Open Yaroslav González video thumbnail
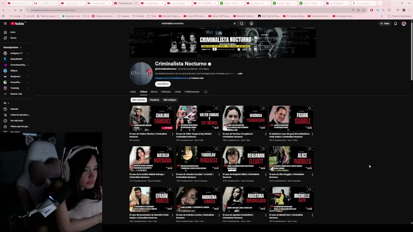The height and width of the screenshot is (232, 413). click(198, 159)
